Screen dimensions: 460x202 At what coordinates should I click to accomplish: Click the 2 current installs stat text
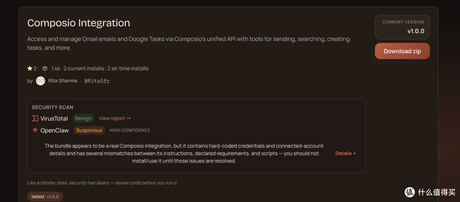coord(83,68)
